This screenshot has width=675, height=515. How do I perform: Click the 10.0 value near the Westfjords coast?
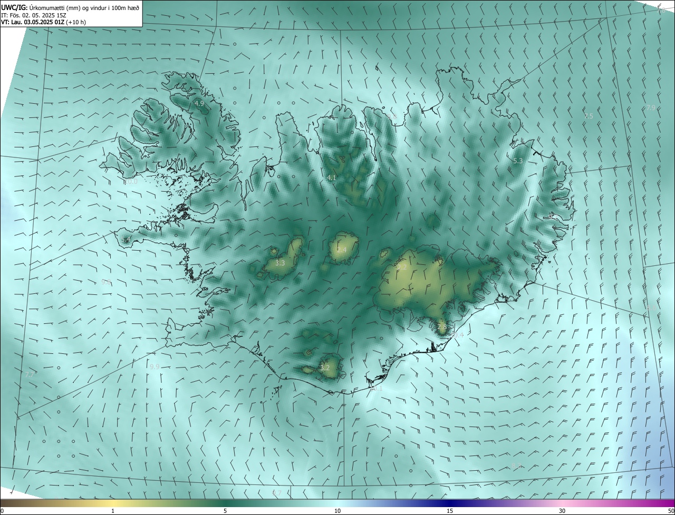click(x=130, y=182)
